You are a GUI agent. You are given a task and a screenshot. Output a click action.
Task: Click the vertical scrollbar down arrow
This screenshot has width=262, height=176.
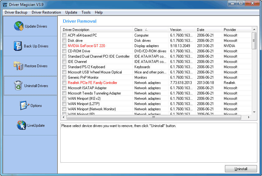click(x=254, y=112)
